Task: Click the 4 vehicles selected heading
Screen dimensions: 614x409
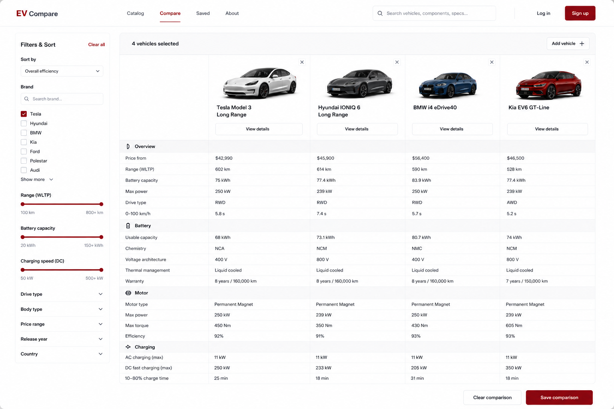Action: [155, 44]
